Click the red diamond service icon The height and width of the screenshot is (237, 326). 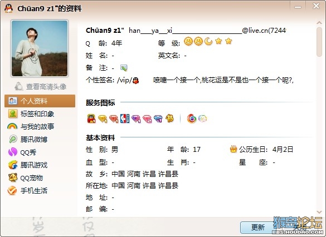(x=114, y=119)
